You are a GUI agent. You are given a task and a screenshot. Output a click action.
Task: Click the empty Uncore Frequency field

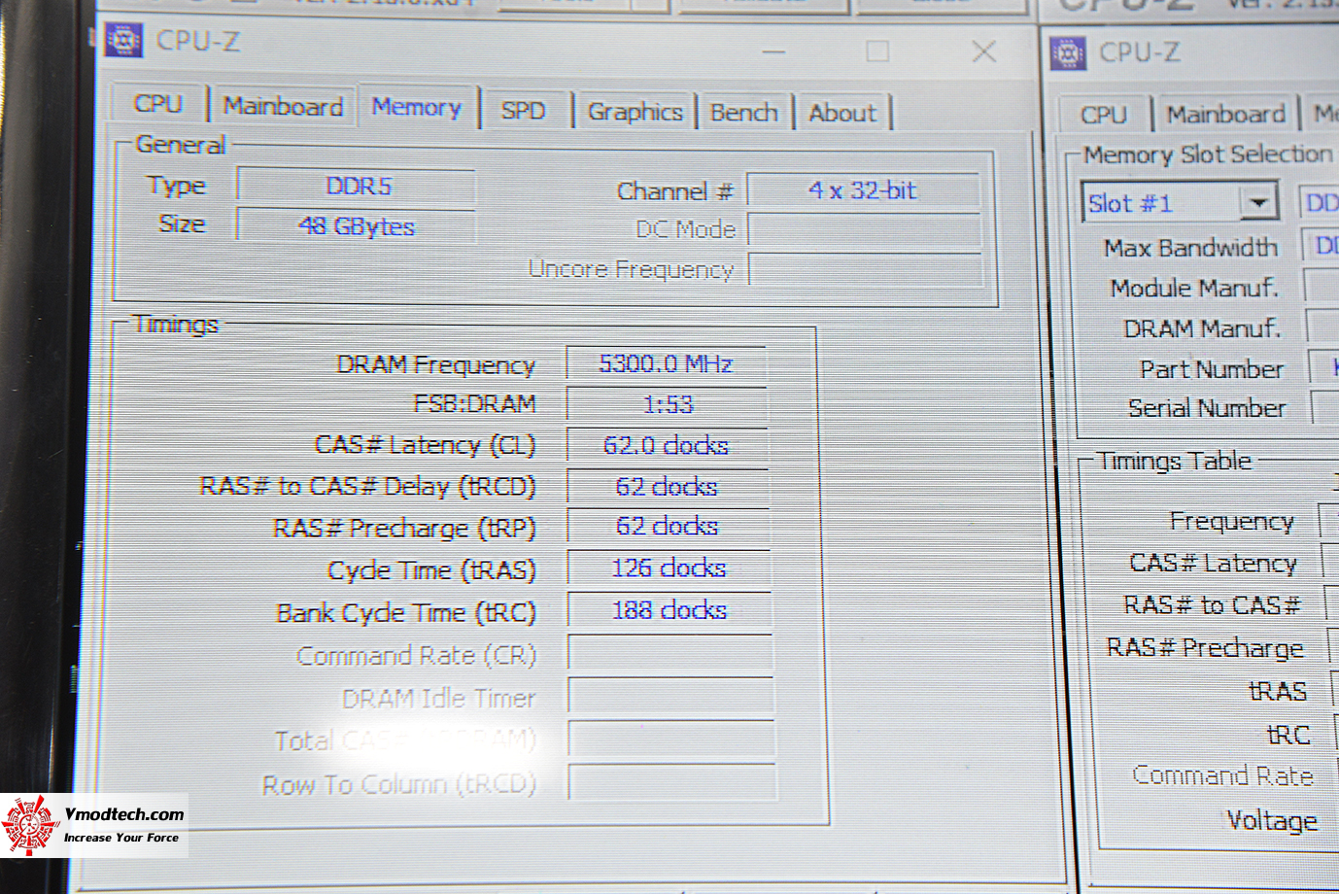tap(866, 269)
